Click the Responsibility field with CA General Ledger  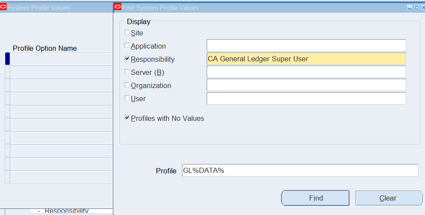pos(306,59)
